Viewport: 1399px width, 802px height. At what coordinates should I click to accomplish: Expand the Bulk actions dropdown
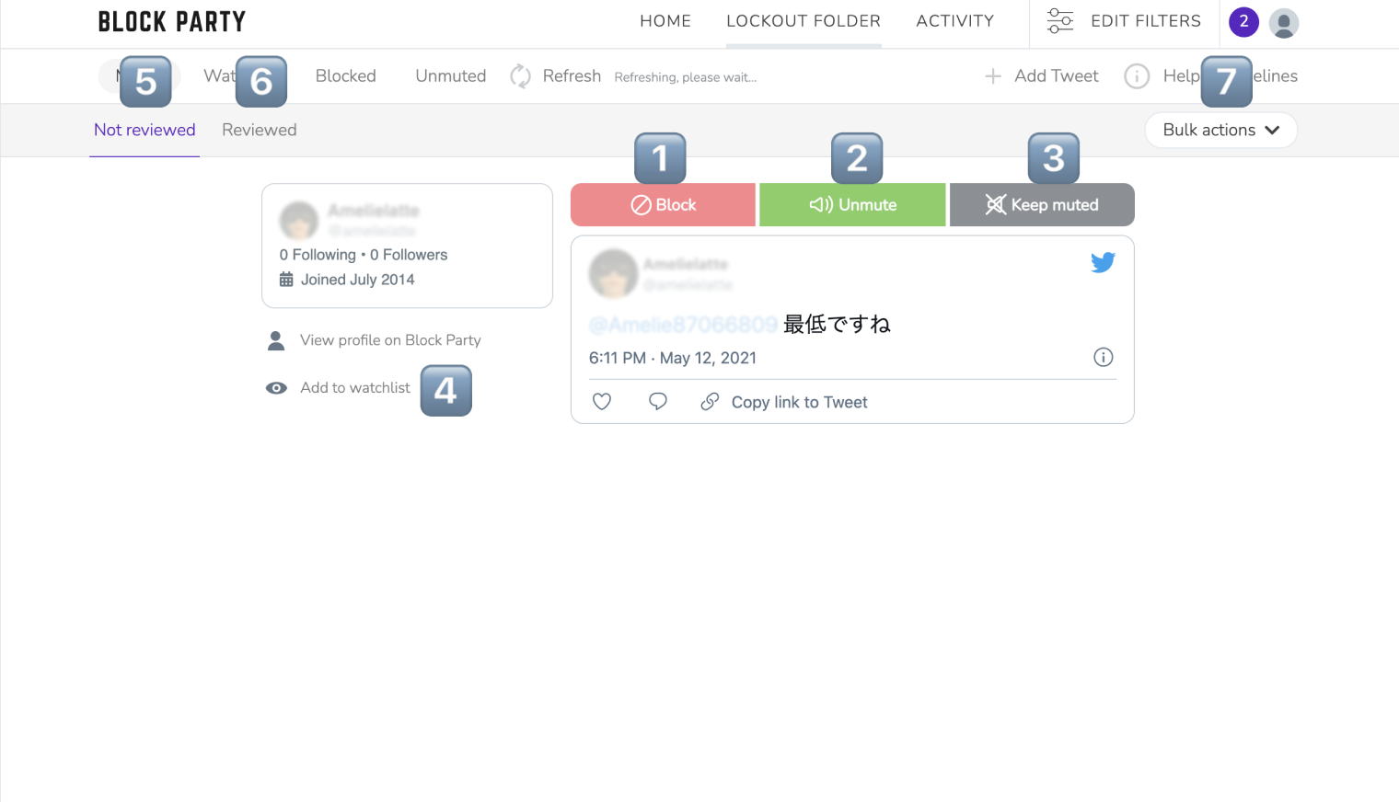pyautogui.click(x=1221, y=130)
